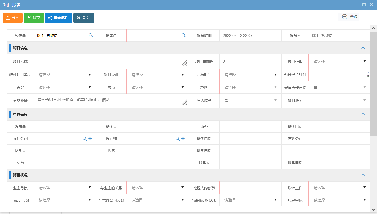Click the vertical scrollbar on the right

coord(374,91)
